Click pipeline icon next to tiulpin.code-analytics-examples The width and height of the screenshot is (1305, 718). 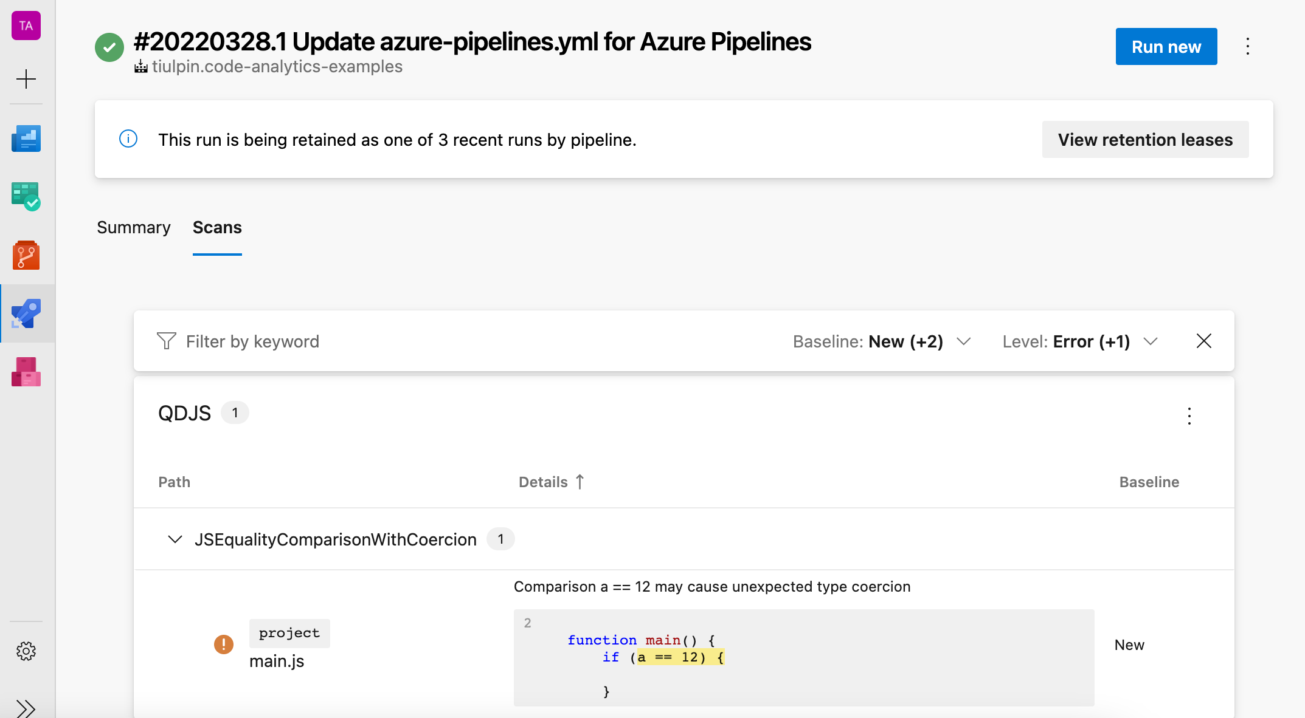pos(141,66)
